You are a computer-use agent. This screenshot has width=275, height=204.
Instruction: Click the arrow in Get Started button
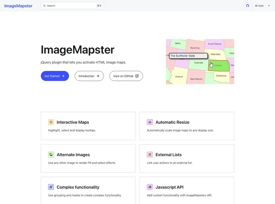63,76
